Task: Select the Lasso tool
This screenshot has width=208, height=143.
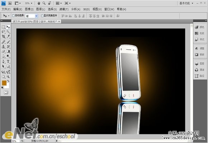Action: pos(3,31)
